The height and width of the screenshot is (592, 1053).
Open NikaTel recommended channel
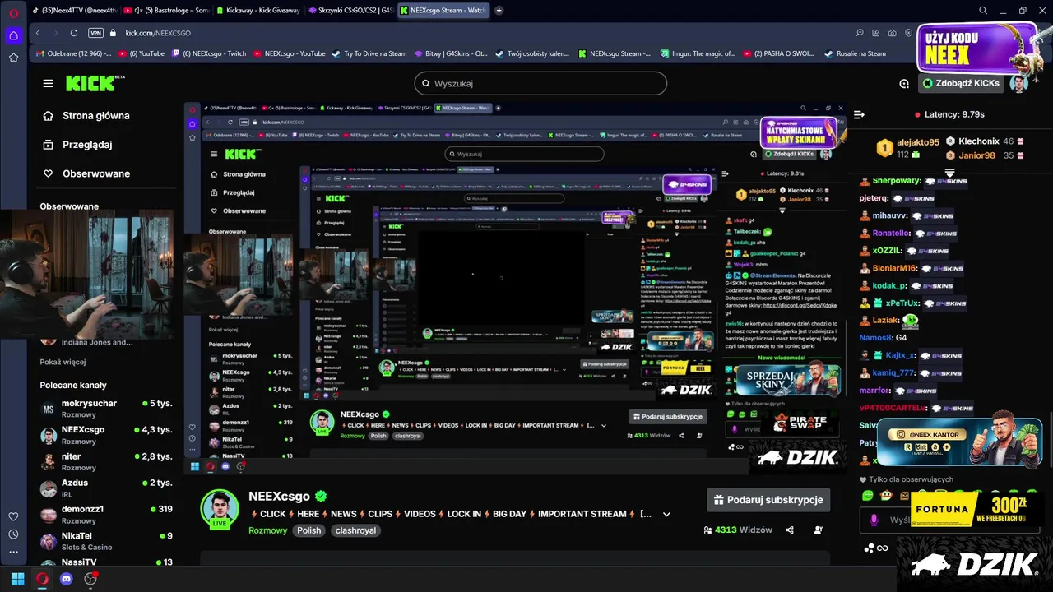(x=107, y=540)
